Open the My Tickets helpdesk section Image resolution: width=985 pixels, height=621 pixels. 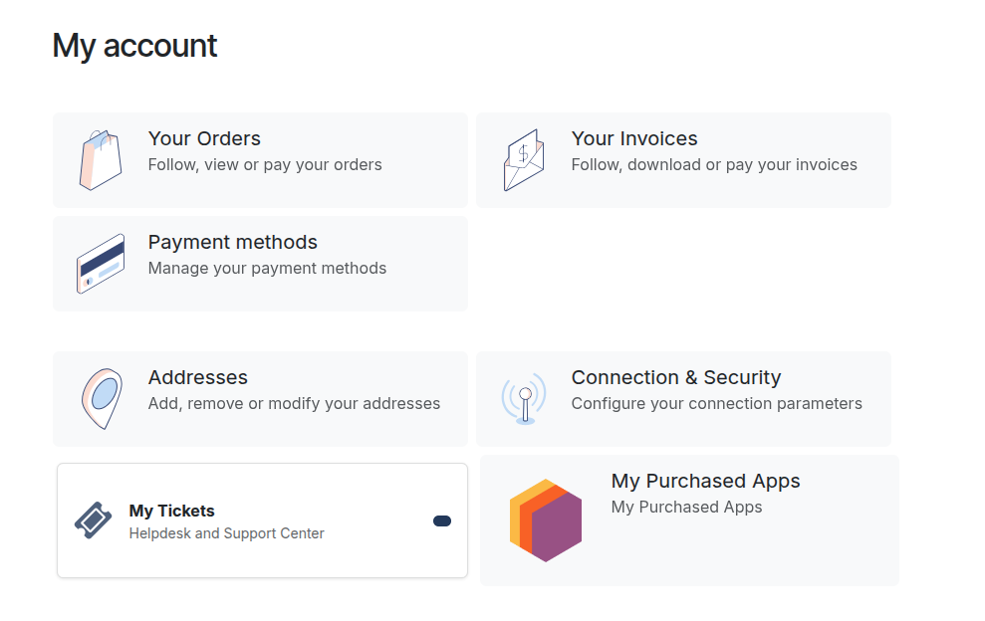[260, 519]
